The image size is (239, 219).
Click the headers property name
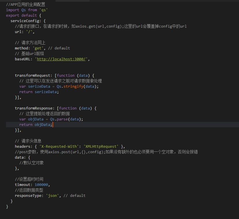tap(23, 146)
